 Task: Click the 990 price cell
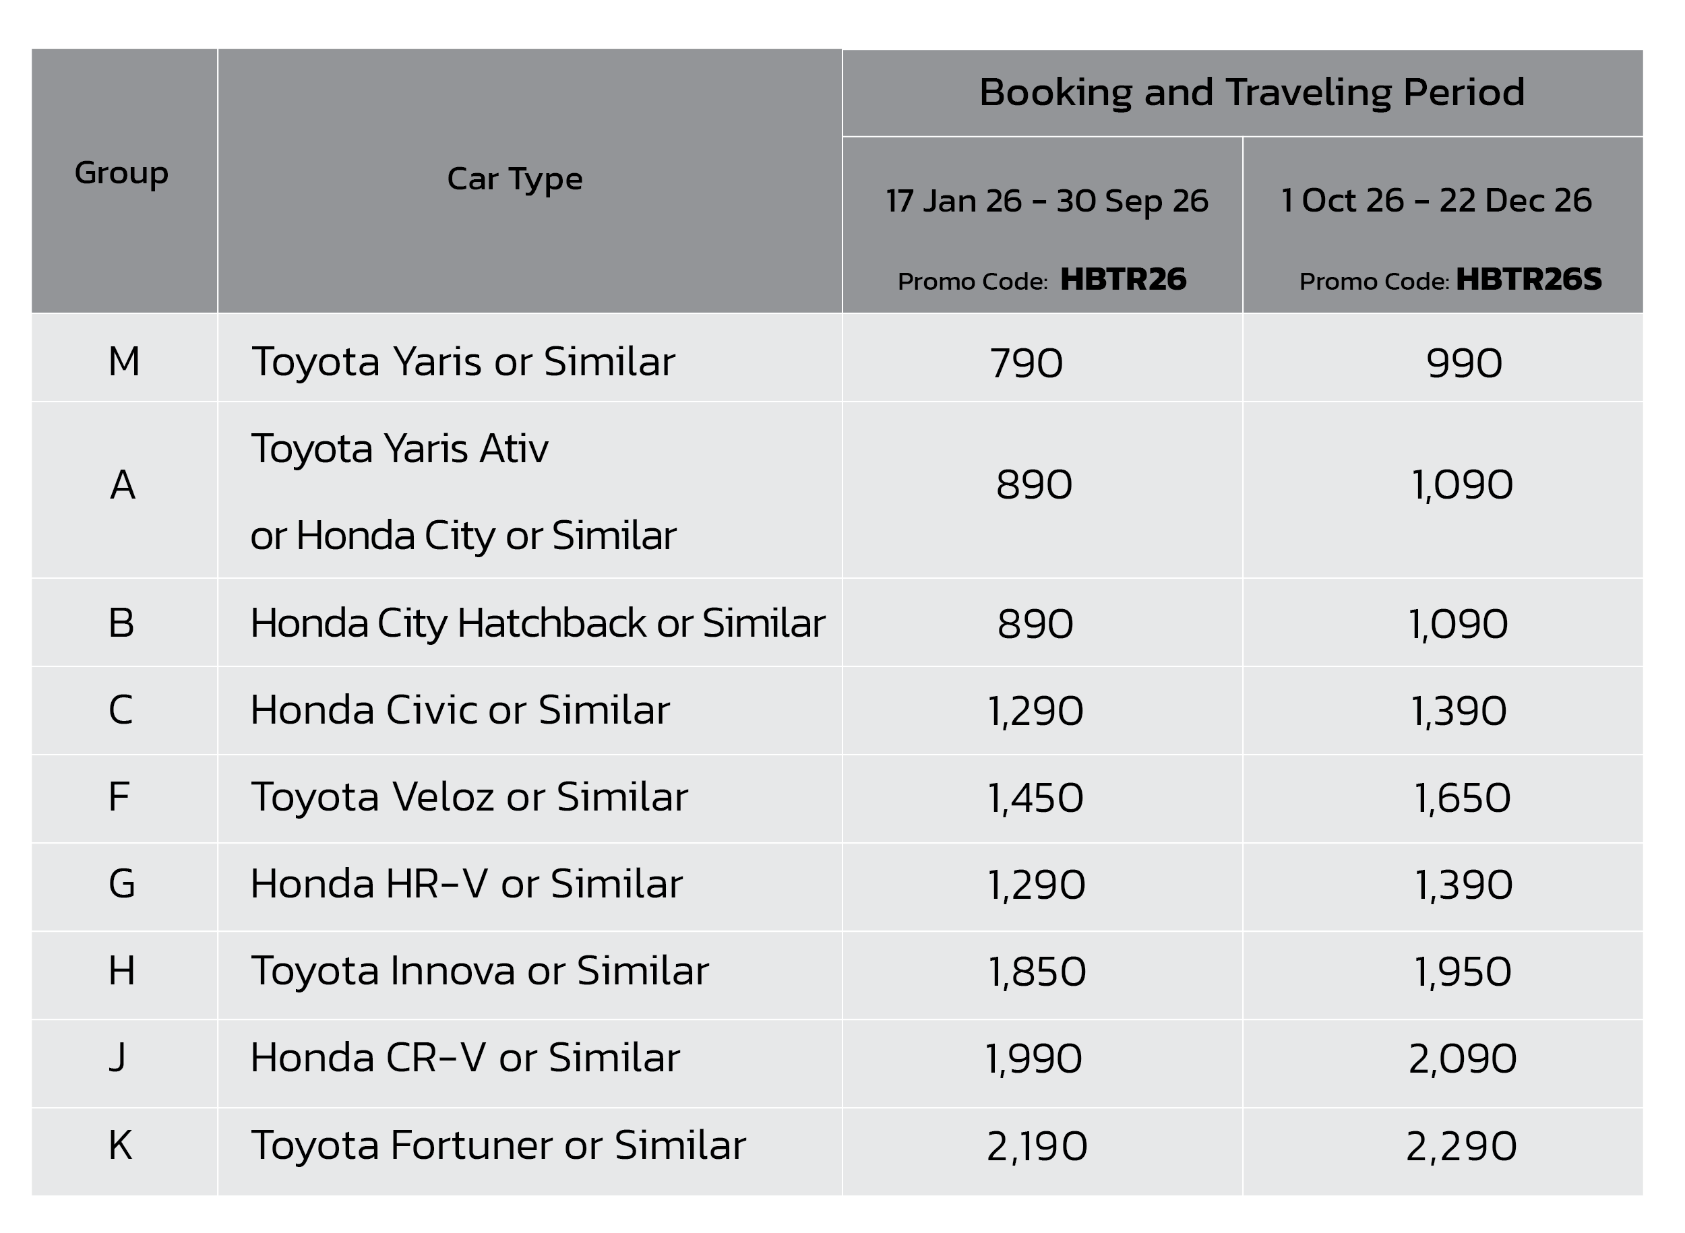[x=1463, y=363]
